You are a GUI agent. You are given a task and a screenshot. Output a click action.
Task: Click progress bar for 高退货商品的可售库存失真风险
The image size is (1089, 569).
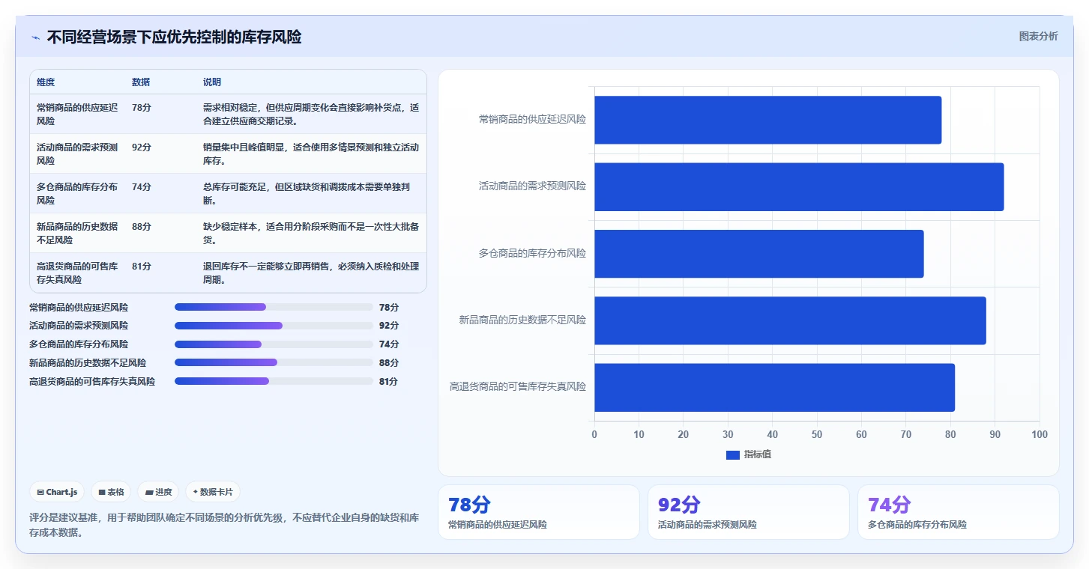274,381
